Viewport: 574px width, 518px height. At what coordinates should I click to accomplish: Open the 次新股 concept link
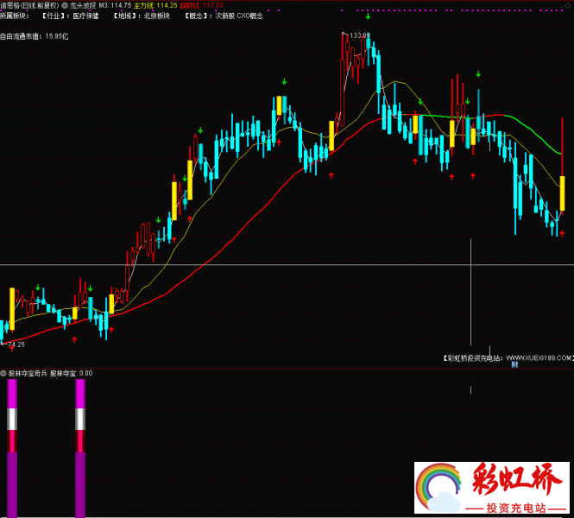pyautogui.click(x=224, y=16)
